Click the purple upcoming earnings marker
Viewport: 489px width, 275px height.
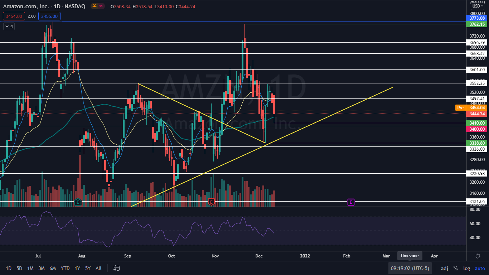pyautogui.click(x=351, y=202)
